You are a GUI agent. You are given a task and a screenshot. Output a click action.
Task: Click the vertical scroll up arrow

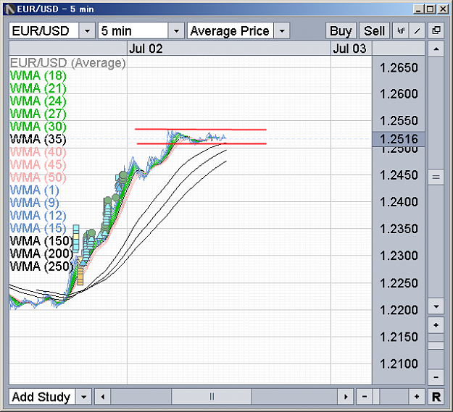[436, 49]
